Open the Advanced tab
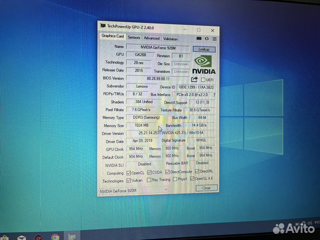 tap(152, 38)
